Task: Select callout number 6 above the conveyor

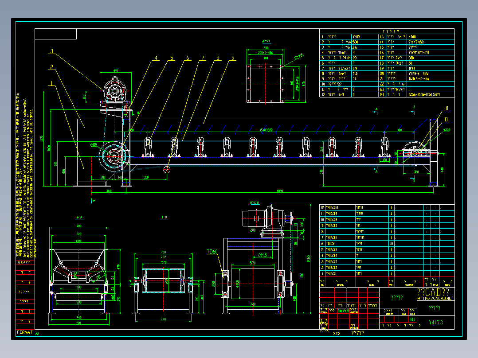Action: click(188, 58)
